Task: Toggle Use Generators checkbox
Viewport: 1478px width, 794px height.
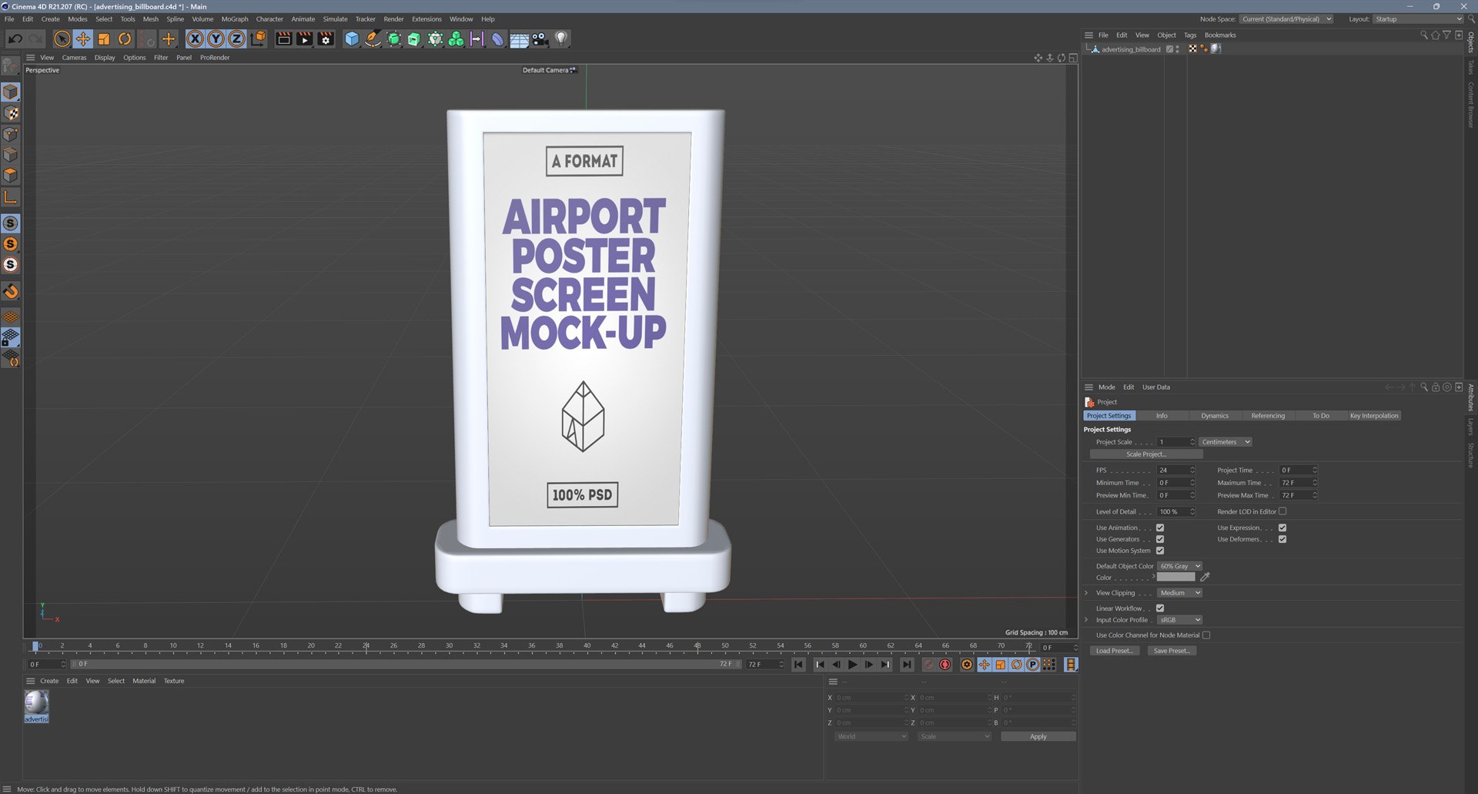Action: 1160,539
